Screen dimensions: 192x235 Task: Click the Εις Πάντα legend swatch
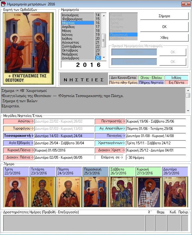(176, 83)
